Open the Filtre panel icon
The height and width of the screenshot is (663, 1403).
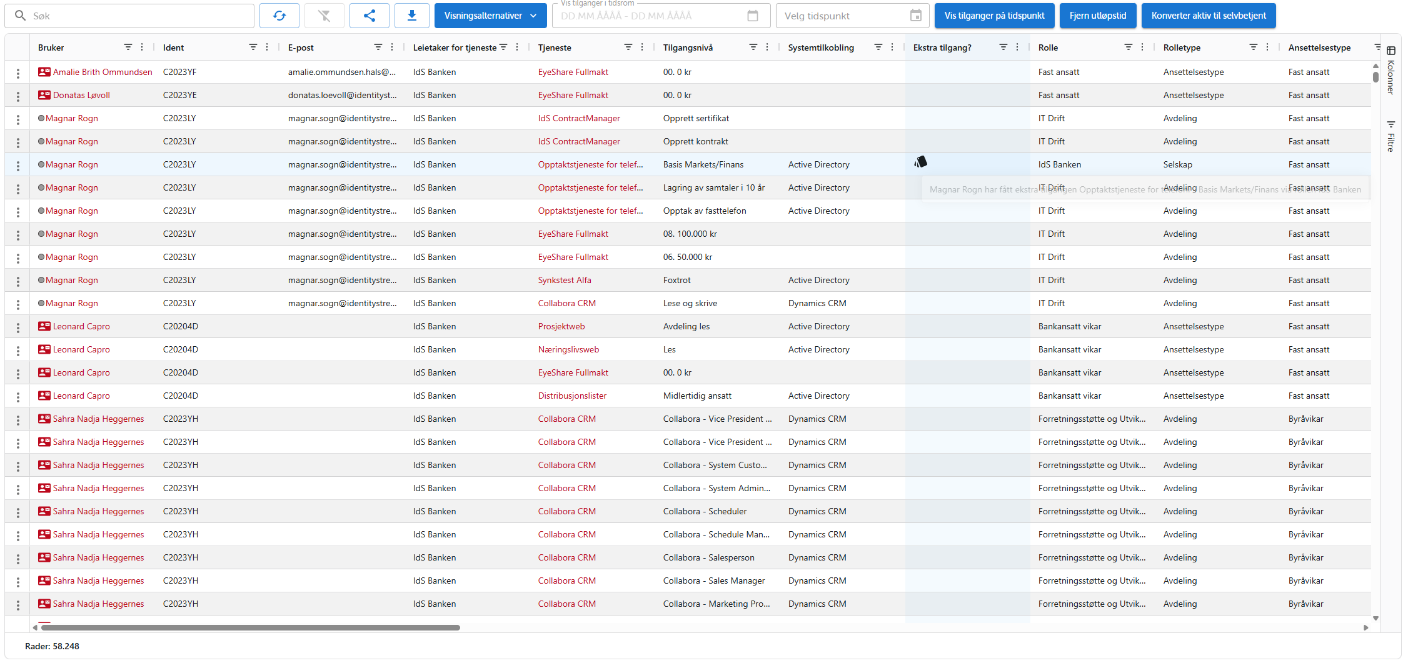coord(1390,124)
